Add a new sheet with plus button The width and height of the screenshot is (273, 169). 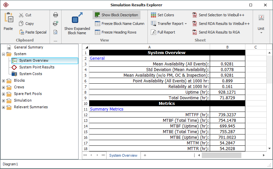[145, 155]
